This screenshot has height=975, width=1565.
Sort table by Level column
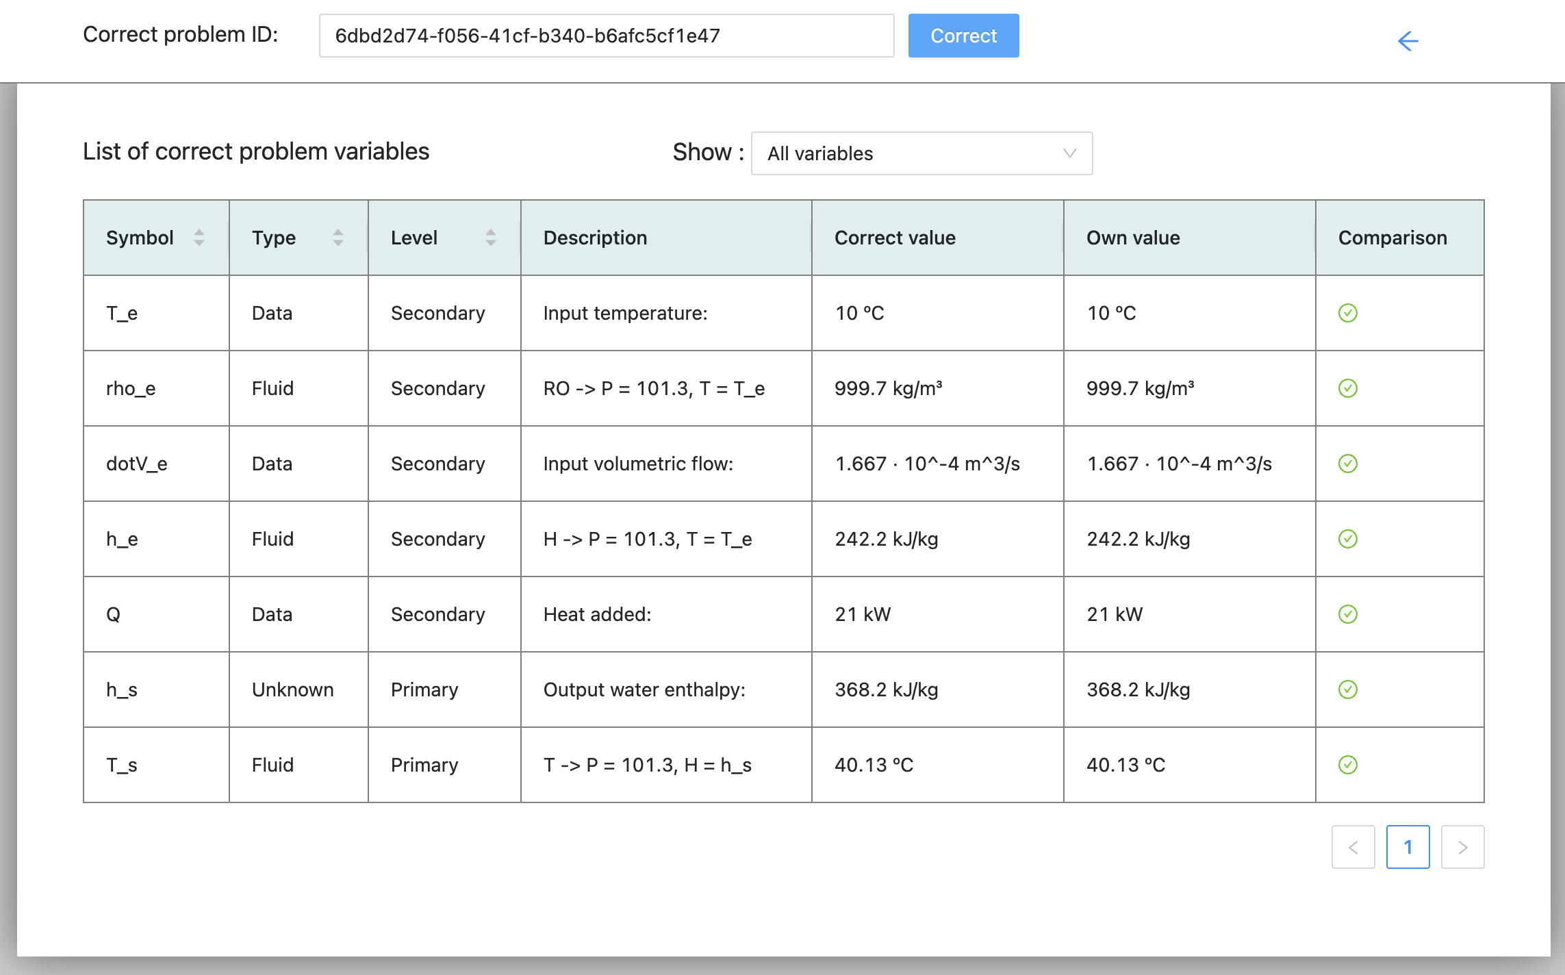point(491,238)
